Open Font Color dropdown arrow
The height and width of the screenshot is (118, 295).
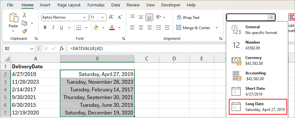119,28
